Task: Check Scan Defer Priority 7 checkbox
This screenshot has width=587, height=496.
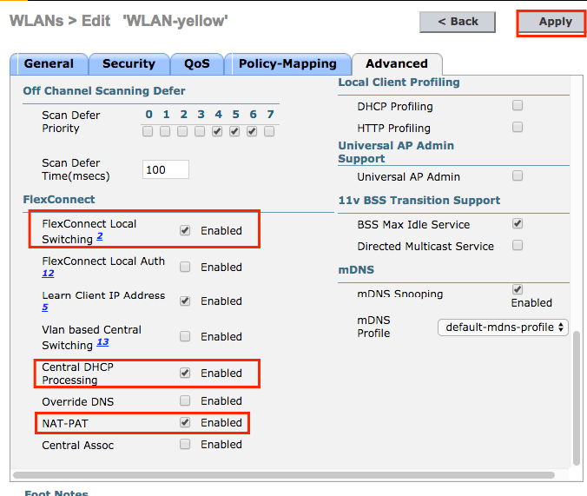Action: [x=269, y=131]
